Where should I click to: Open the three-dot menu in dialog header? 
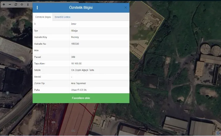click(x=37, y=8)
